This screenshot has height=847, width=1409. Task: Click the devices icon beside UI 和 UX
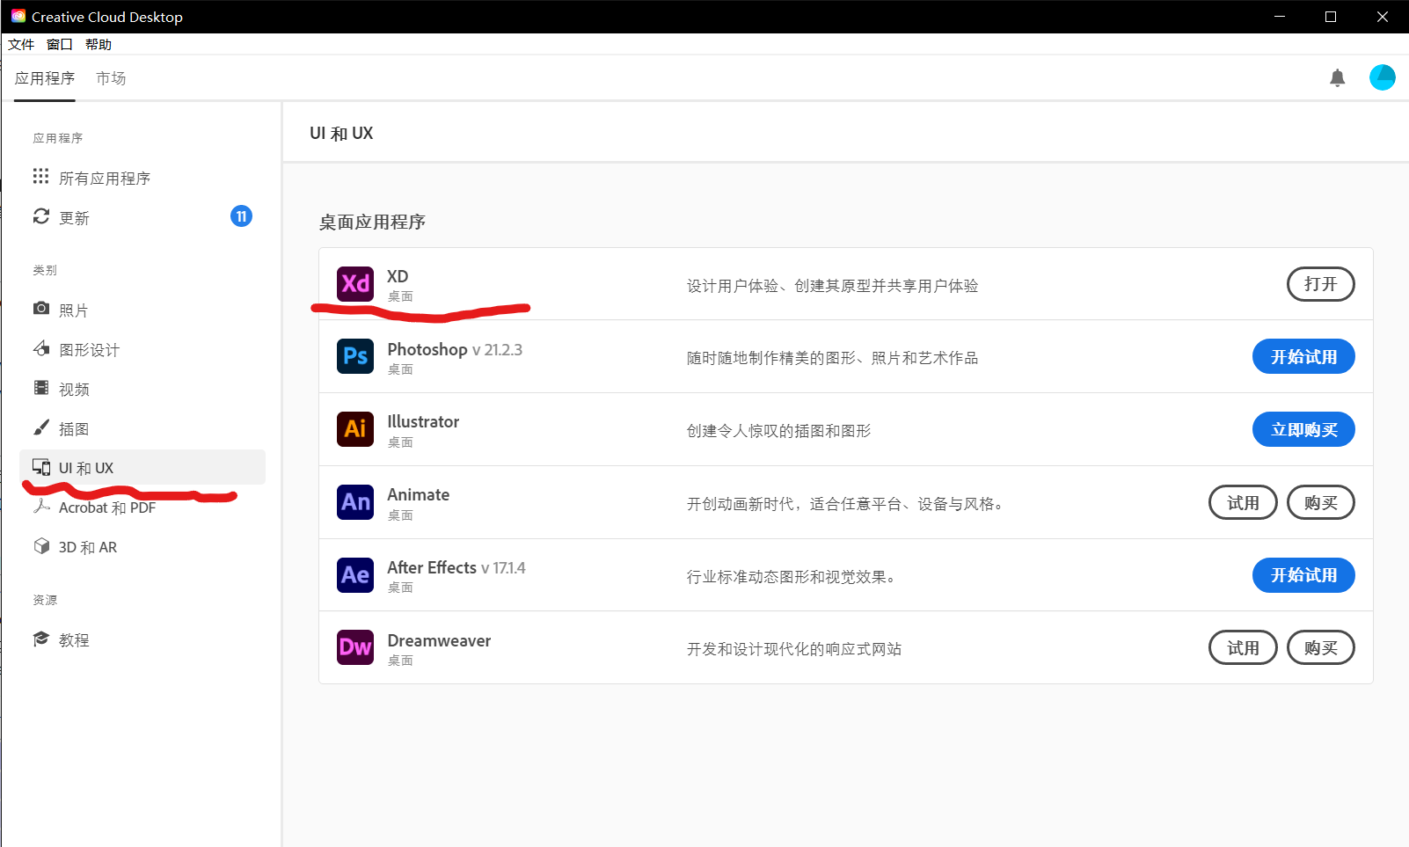click(x=40, y=467)
